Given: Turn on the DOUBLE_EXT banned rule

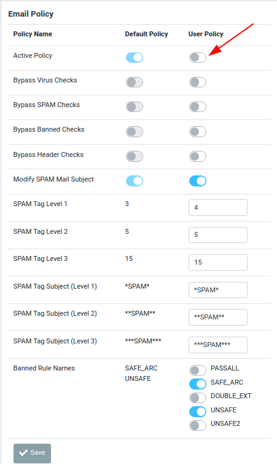Looking at the screenshot, I should click(198, 398).
